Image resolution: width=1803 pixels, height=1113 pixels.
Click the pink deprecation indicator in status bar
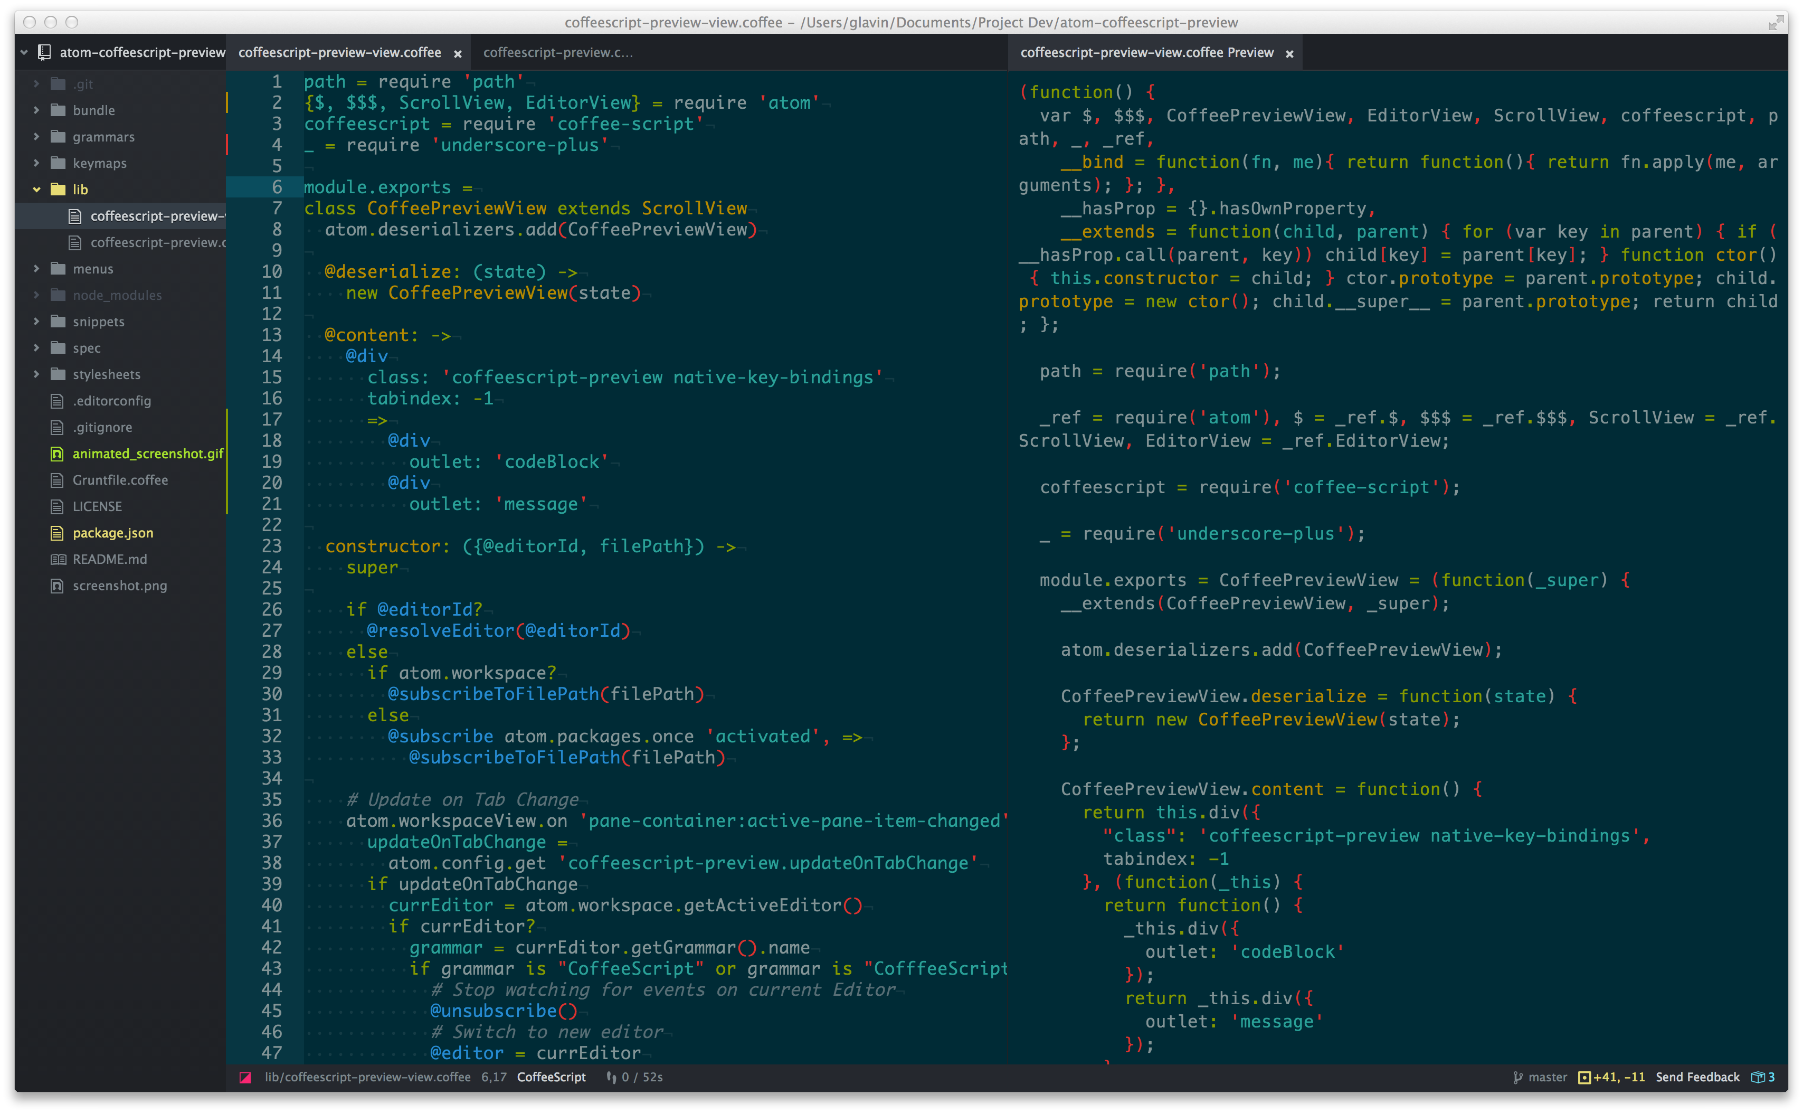pyautogui.click(x=246, y=1077)
